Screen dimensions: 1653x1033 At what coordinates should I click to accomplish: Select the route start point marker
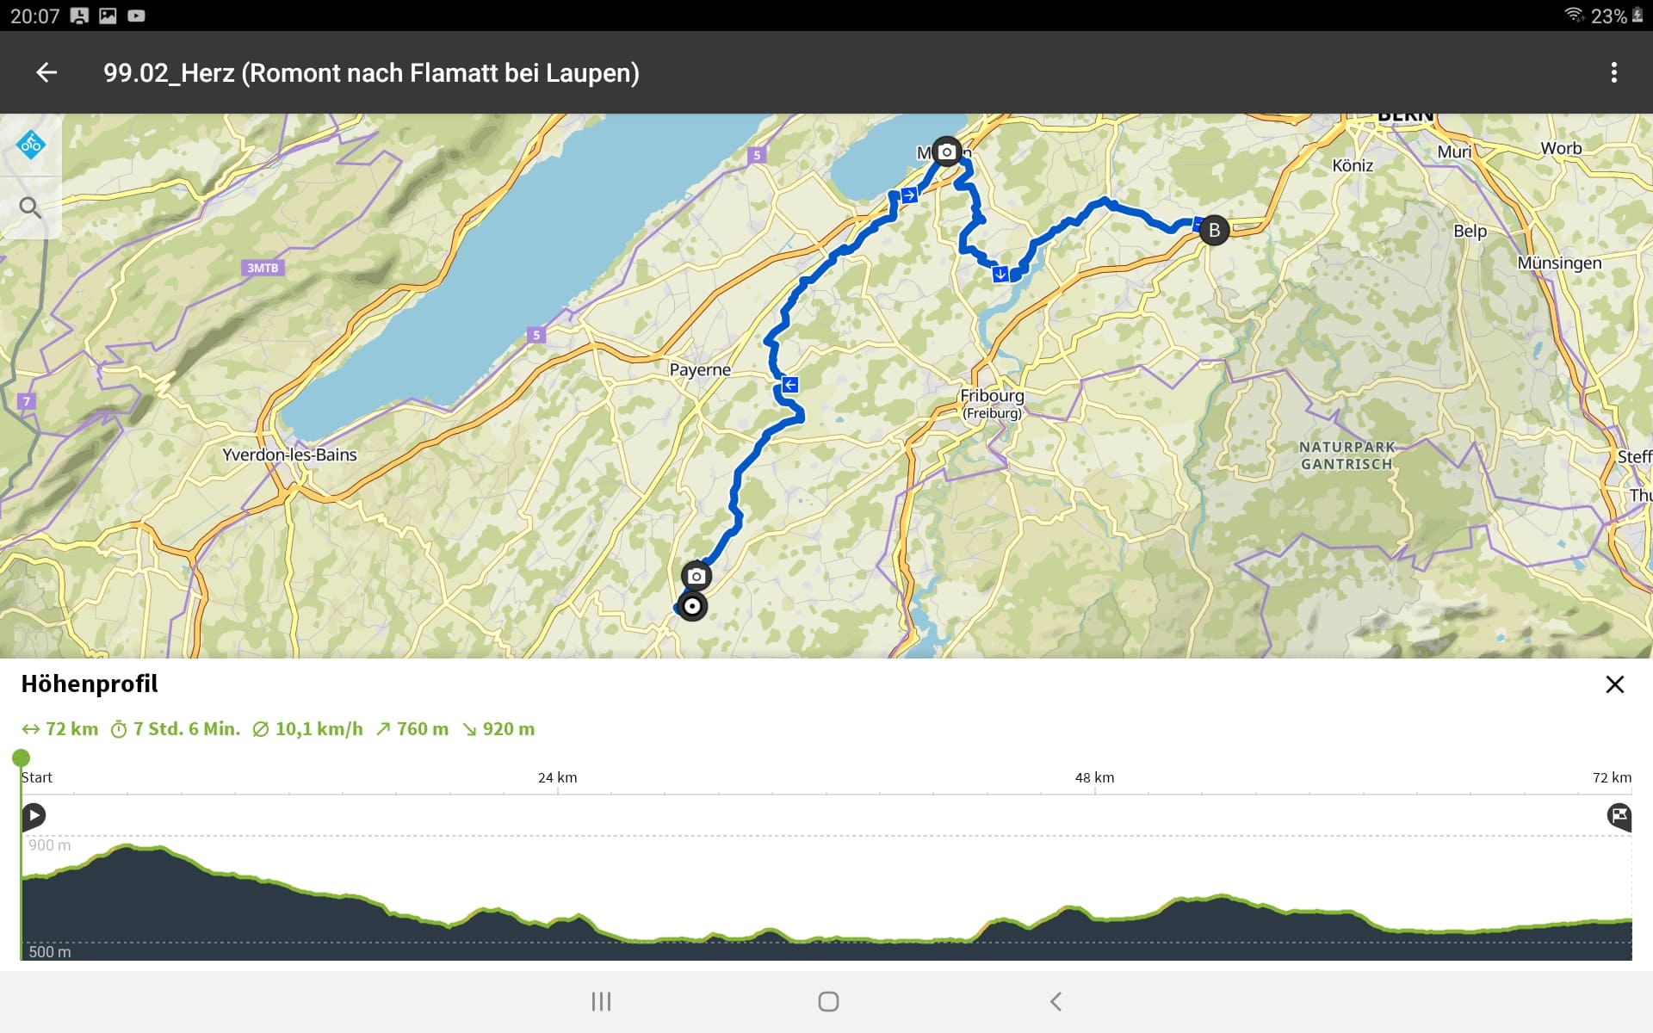click(692, 606)
